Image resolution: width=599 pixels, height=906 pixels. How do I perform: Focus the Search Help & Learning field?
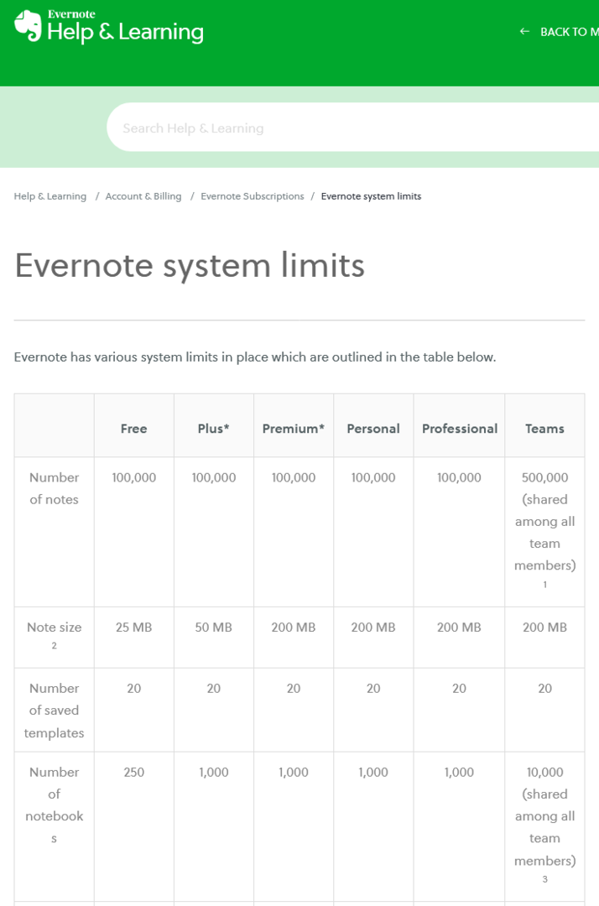pos(336,128)
